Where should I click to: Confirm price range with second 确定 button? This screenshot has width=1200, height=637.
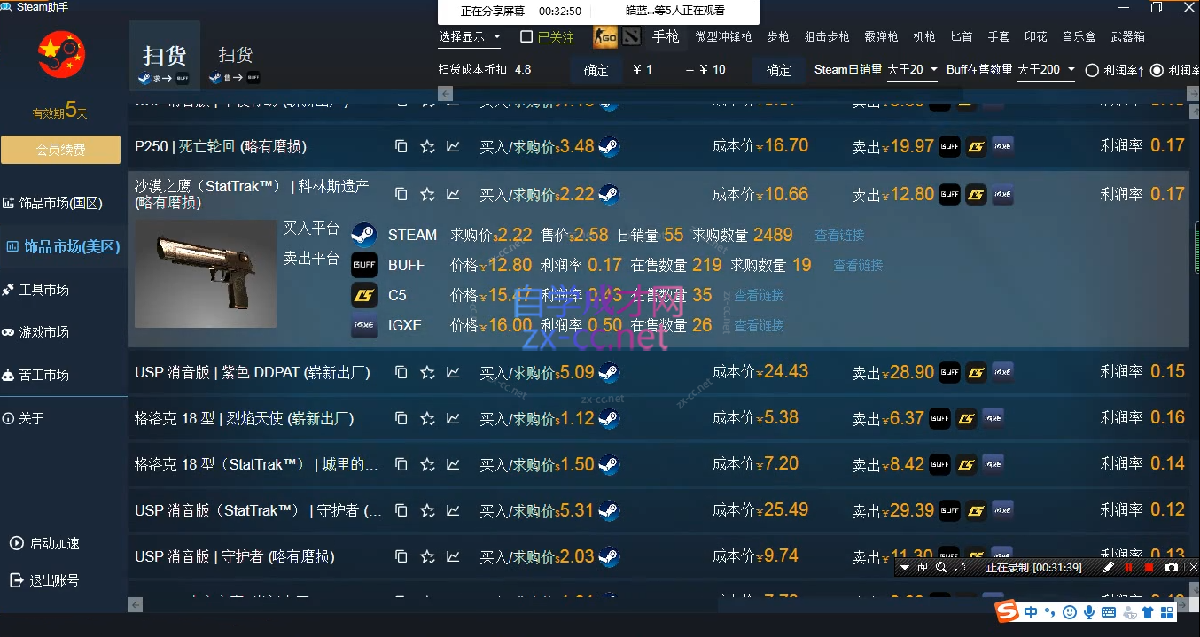[x=778, y=70]
